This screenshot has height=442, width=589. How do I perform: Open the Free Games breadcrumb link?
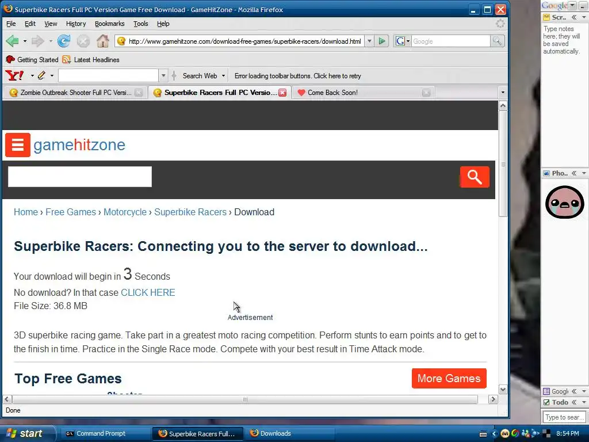point(71,212)
